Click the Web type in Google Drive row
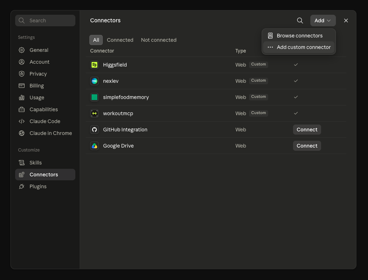This screenshot has height=280, width=368. [x=240, y=146]
